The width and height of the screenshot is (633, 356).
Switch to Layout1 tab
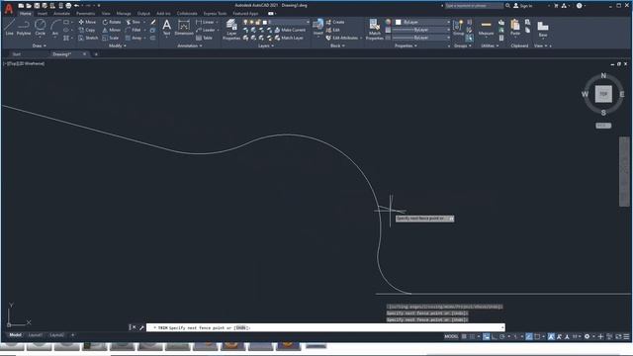(x=36, y=335)
